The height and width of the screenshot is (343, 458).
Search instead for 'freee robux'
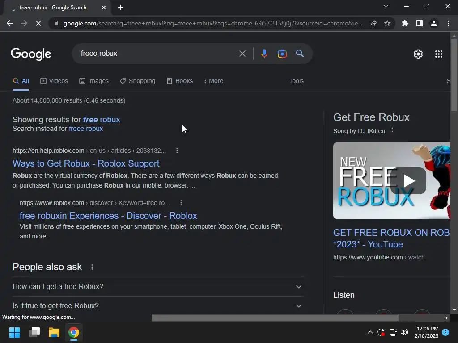85,129
